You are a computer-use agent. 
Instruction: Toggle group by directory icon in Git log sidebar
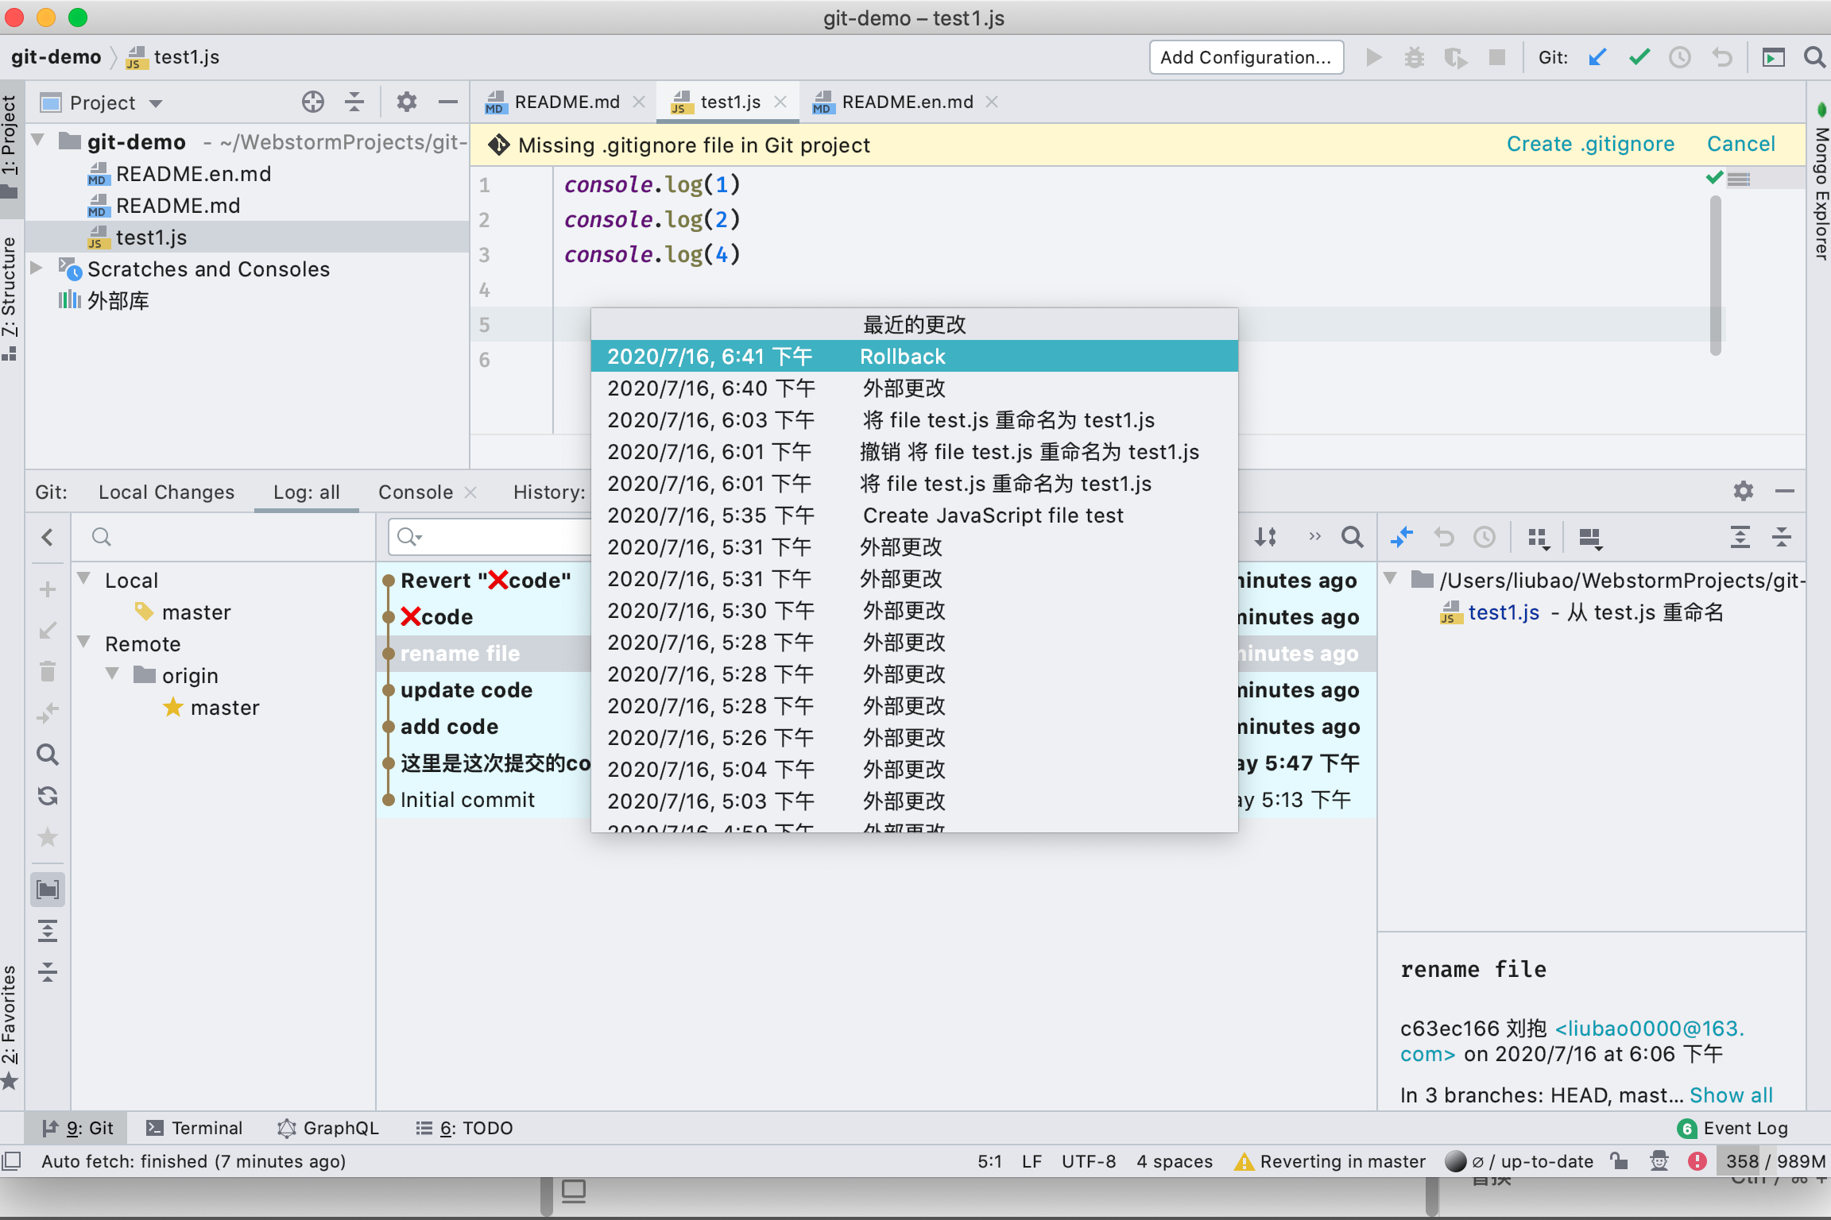pos(48,890)
